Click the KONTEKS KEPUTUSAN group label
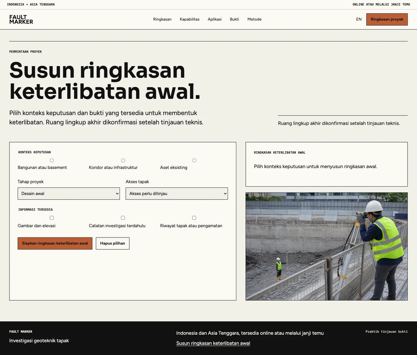This screenshot has width=417, height=355. [34, 152]
